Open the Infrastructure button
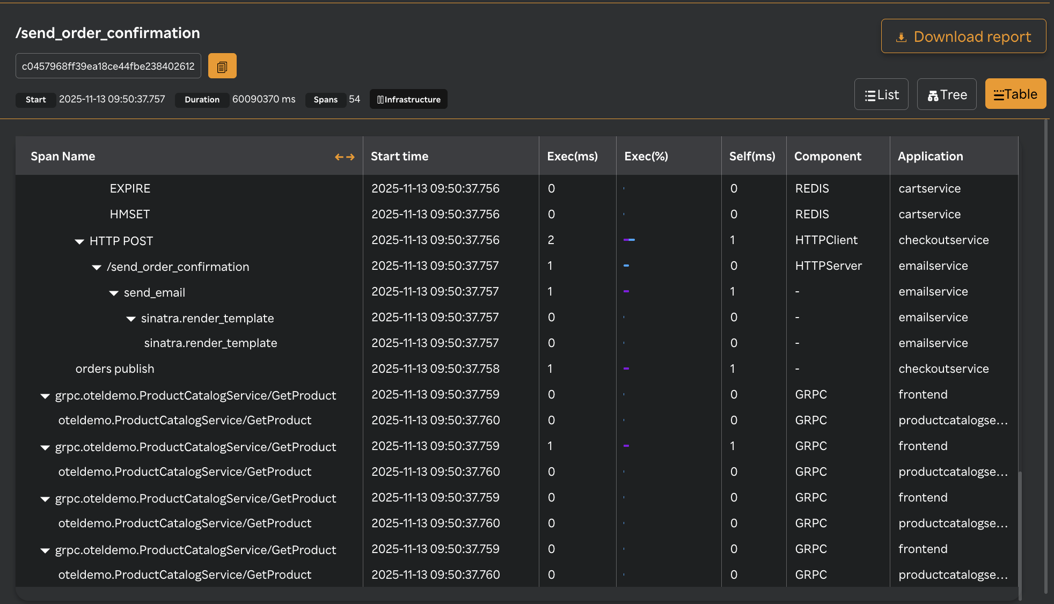The height and width of the screenshot is (604, 1054). click(x=408, y=99)
